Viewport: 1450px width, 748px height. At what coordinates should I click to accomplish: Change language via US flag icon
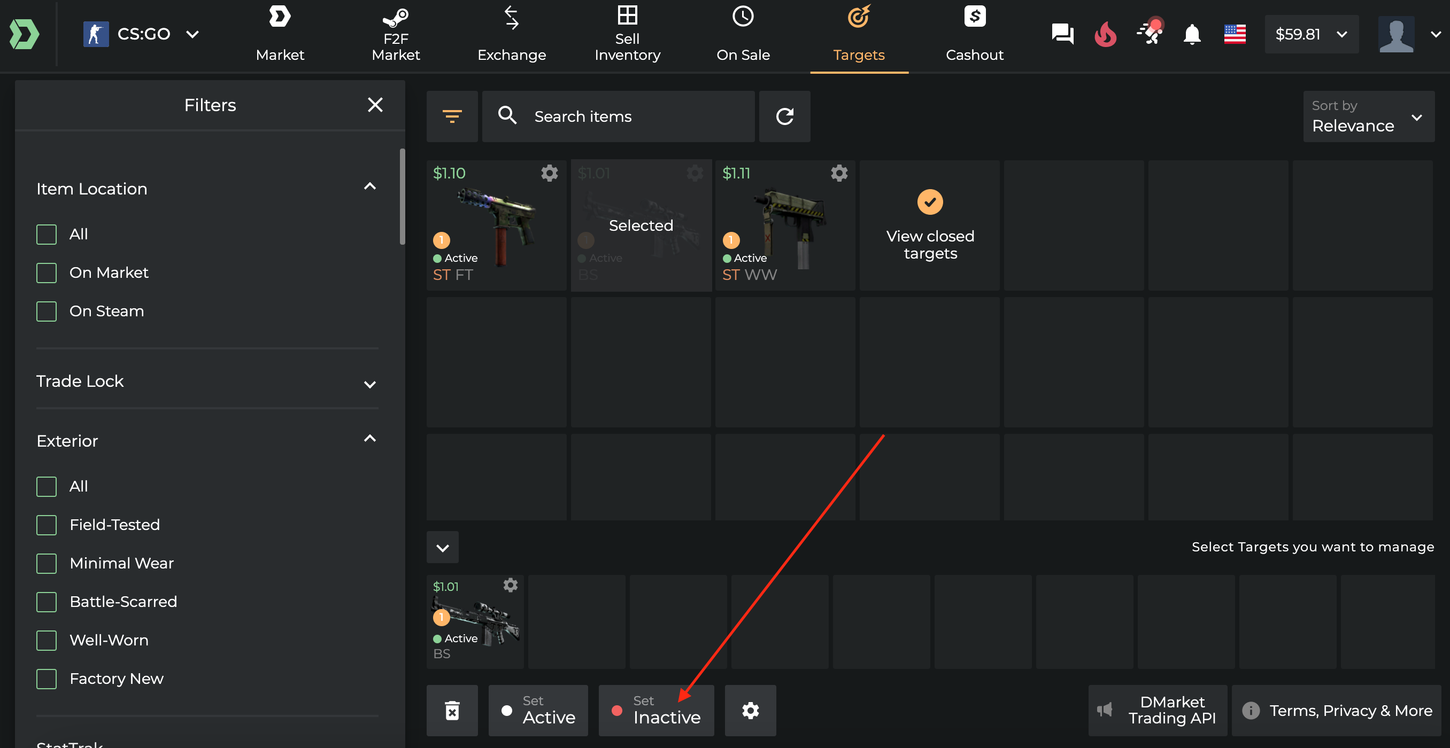coord(1235,34)
